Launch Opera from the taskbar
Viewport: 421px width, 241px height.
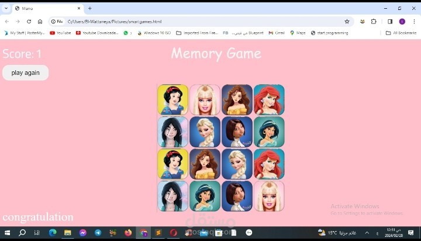(174, 233)
